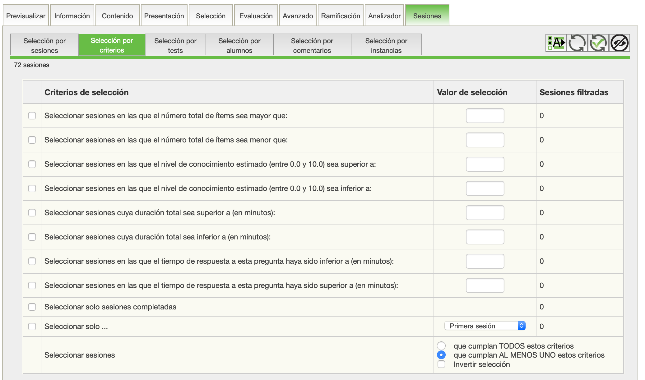Open the Evaluación tab
The height and width of the screenshot is (380, 645).
point(256,16)
